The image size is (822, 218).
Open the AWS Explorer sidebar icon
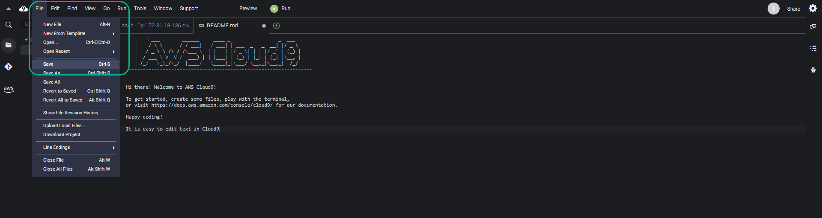9,89
